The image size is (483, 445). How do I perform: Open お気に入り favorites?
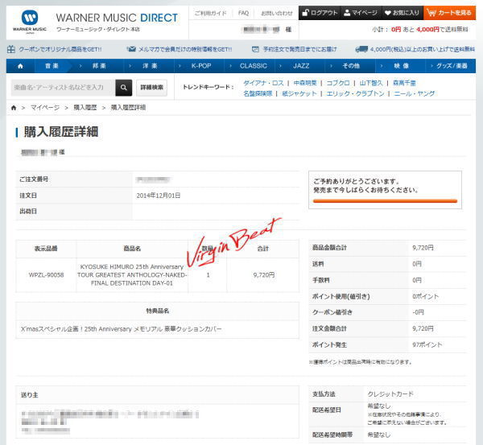pyautogui.click(x=402, y=13)
